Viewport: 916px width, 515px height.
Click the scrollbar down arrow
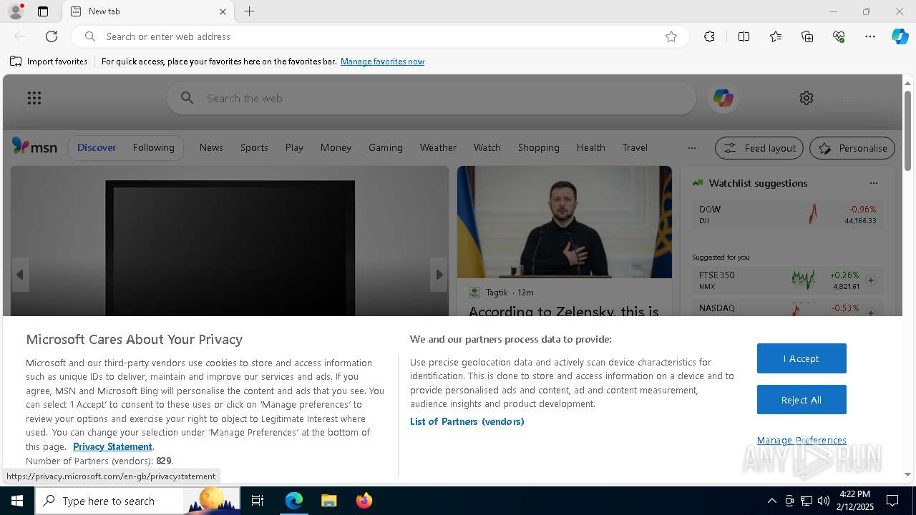[x=907, y=474]
